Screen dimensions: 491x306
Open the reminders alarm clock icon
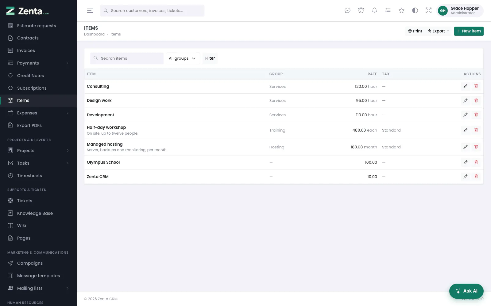(x=361, y=10)
